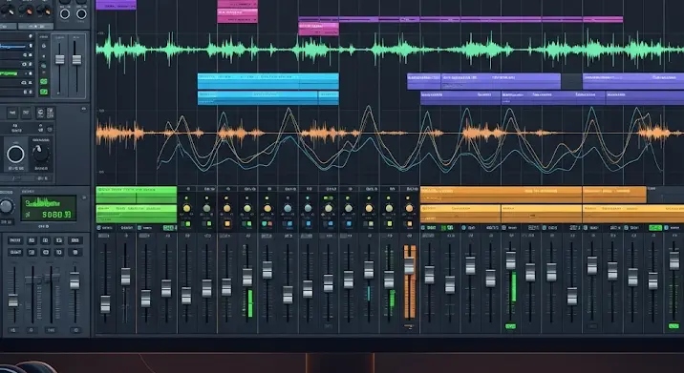This screenshot has height=373, width=684.
Task: Click the right ring-shaped knob atop the left panel
Action: point(81,14)
